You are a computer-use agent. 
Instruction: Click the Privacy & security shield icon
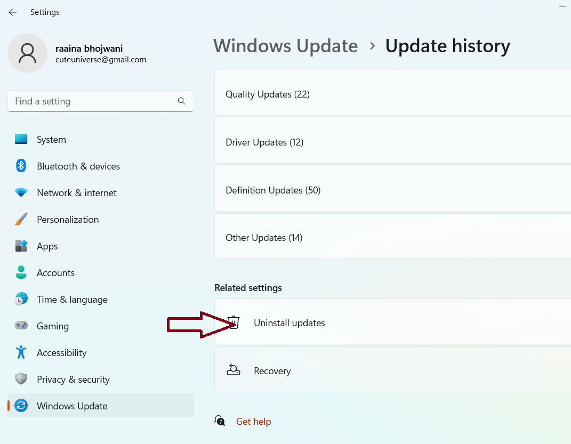[21, 380]
